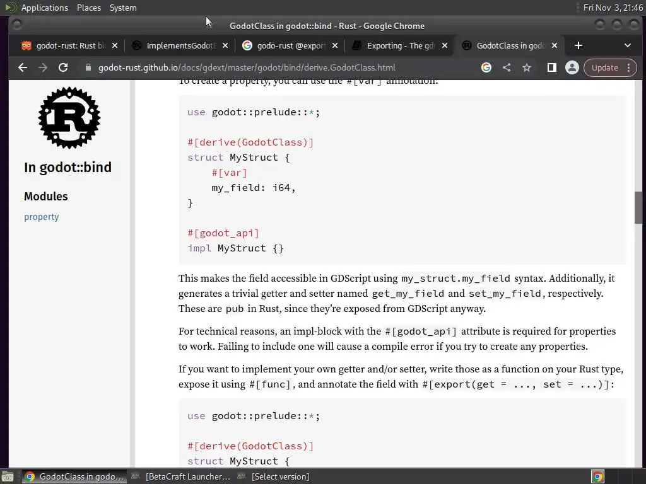Open the Places menu
This screenshot has width=646, height=484.
(89, 8)
